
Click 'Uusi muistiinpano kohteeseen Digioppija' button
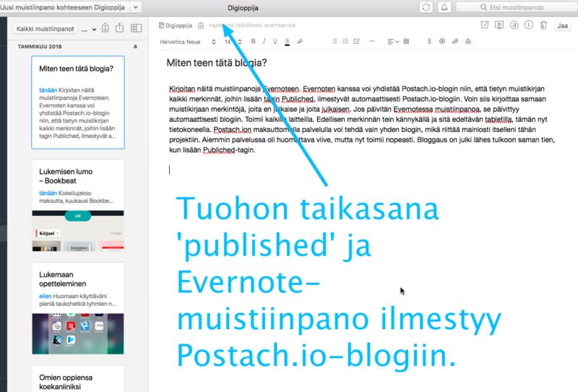pyautogui.click(x=64, y=7)
